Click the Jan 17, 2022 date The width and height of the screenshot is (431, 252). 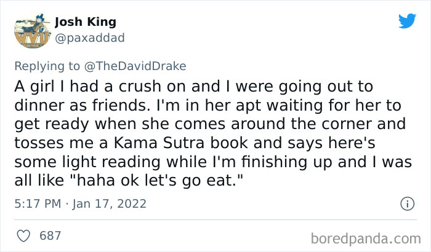click(113, 203)
